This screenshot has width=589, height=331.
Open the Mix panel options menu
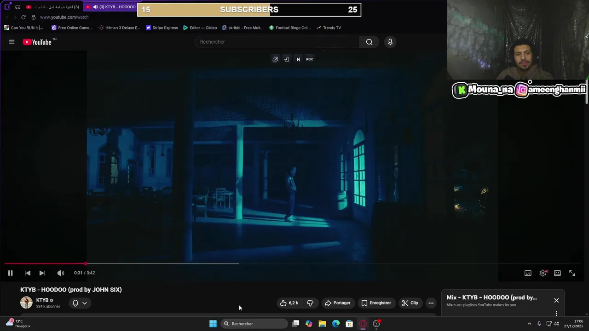556,314
